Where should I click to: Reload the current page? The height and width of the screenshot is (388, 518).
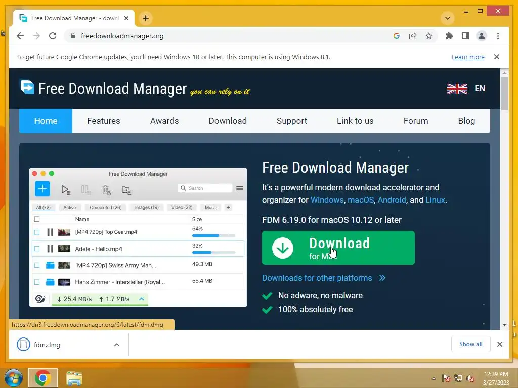[x=53, y=36]
